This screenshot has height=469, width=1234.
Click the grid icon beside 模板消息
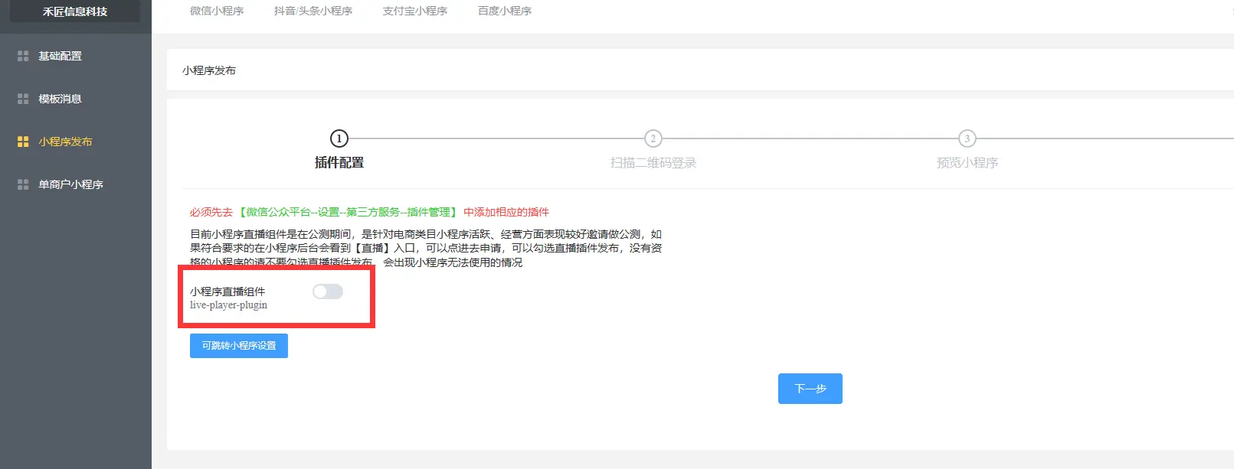coord(23,99)
